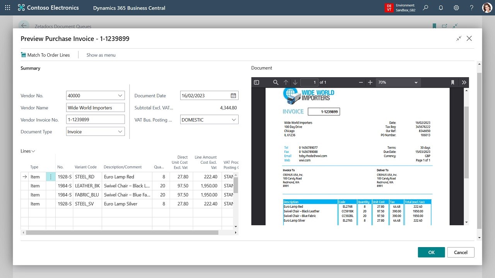Click the Line Amount Cost column header

coord(206,162)
